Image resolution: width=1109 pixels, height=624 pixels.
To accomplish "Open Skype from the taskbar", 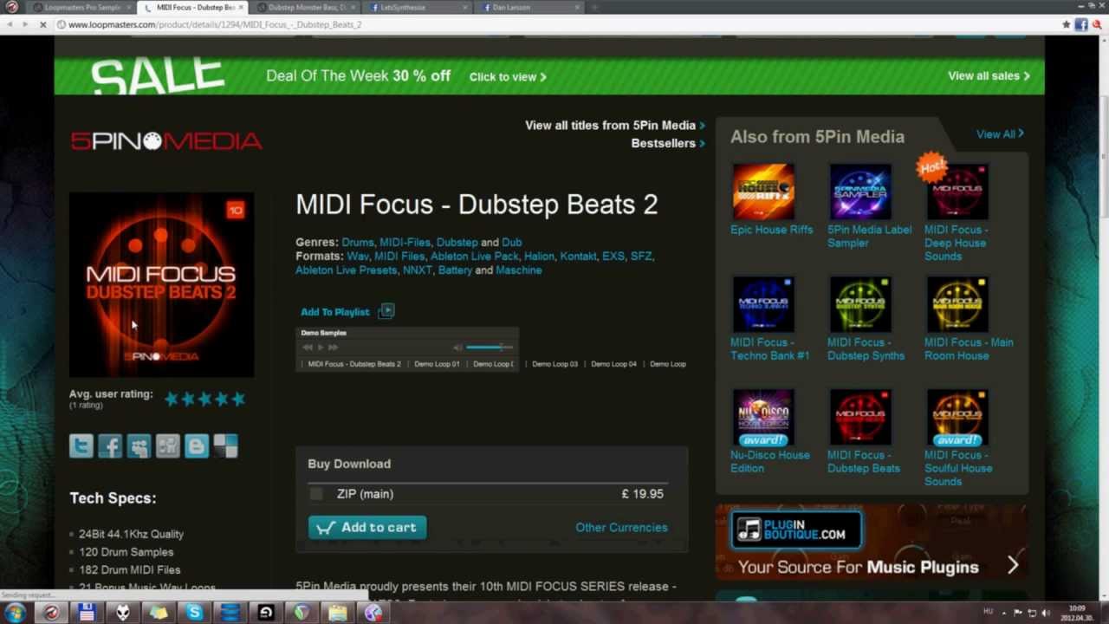I will point(195,613).
